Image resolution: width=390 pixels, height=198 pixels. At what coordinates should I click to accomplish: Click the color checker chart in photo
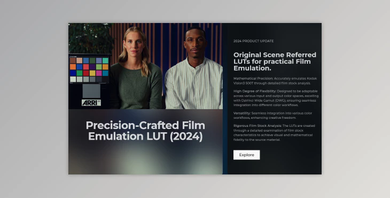pos(89,70)
